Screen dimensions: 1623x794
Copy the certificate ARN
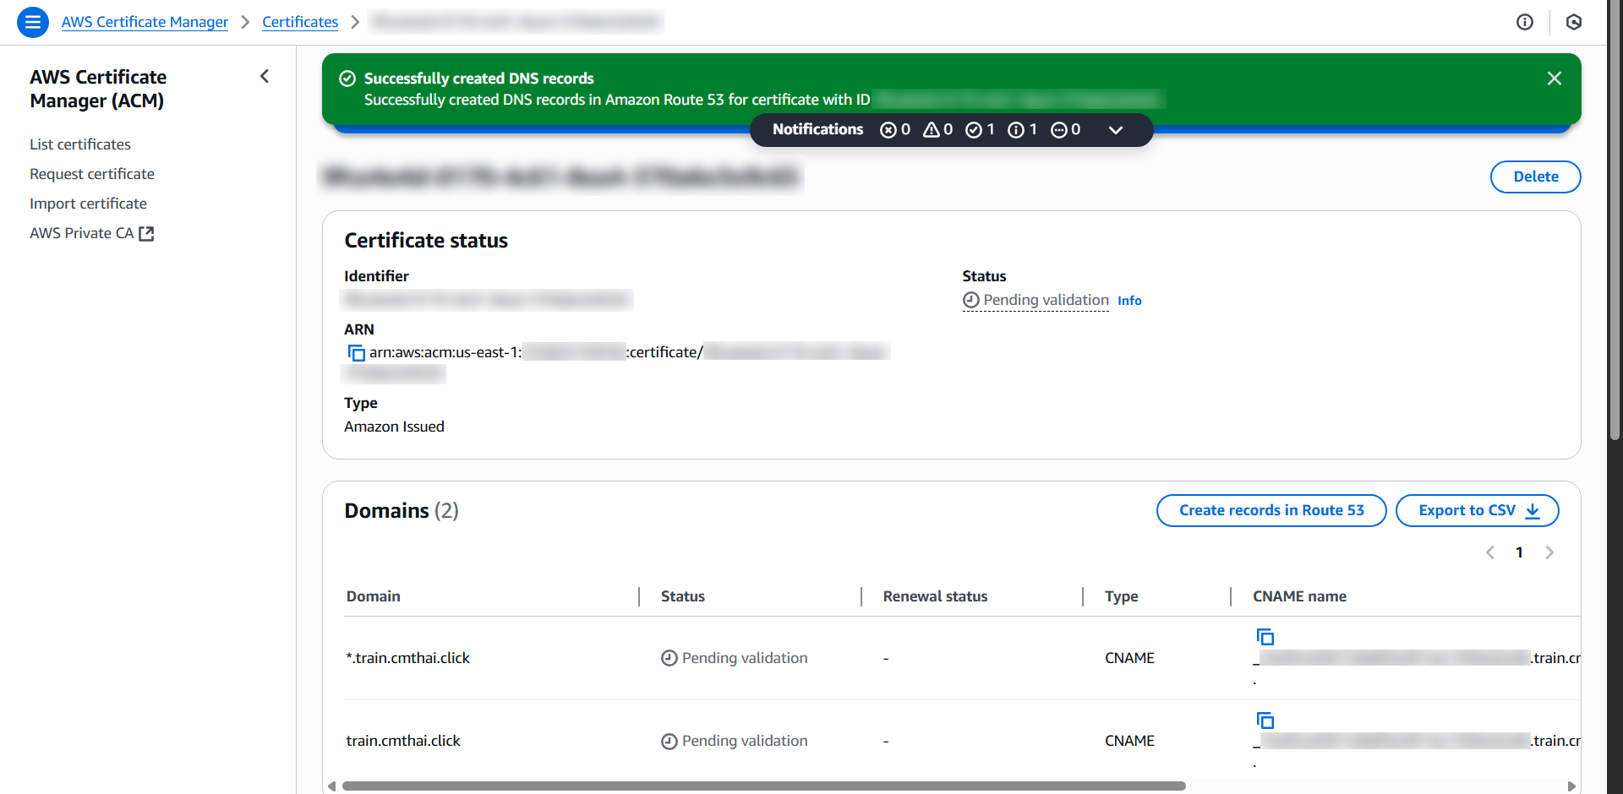pyautogui.click(x=356, y=353)
